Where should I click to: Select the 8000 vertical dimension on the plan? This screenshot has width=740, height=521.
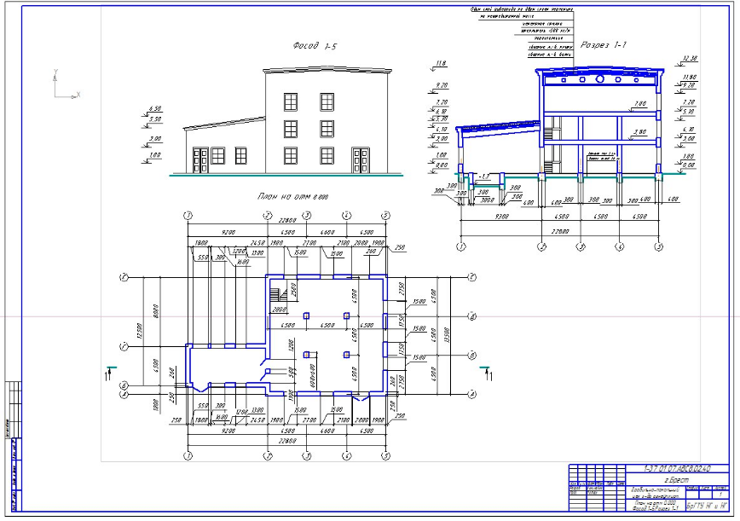[156, 311]
